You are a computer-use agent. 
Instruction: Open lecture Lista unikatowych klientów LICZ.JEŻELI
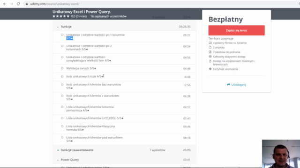point(95,118)
